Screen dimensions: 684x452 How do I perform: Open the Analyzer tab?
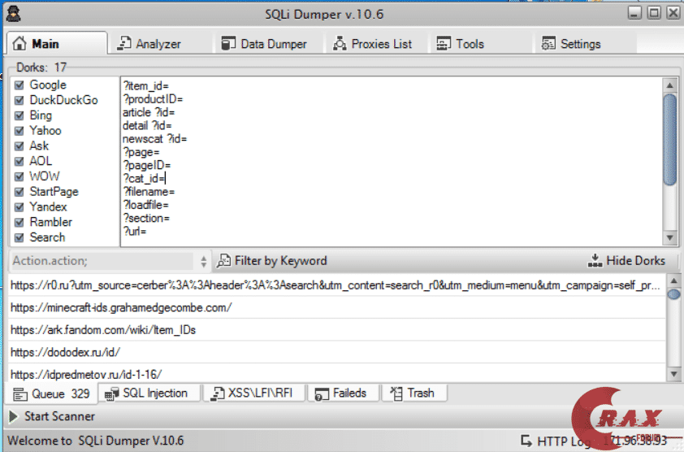pos(149,44)
